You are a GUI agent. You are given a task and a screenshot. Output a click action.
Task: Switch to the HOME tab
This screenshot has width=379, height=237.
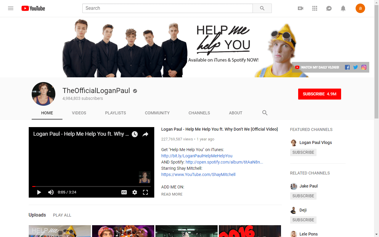click(x=47, y=113)
